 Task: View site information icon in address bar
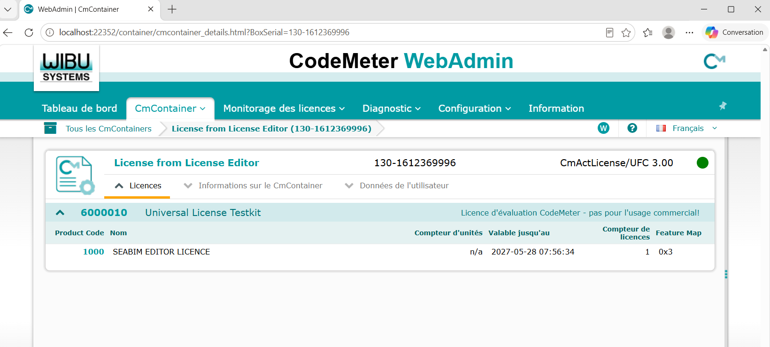[x=50, y=32]
